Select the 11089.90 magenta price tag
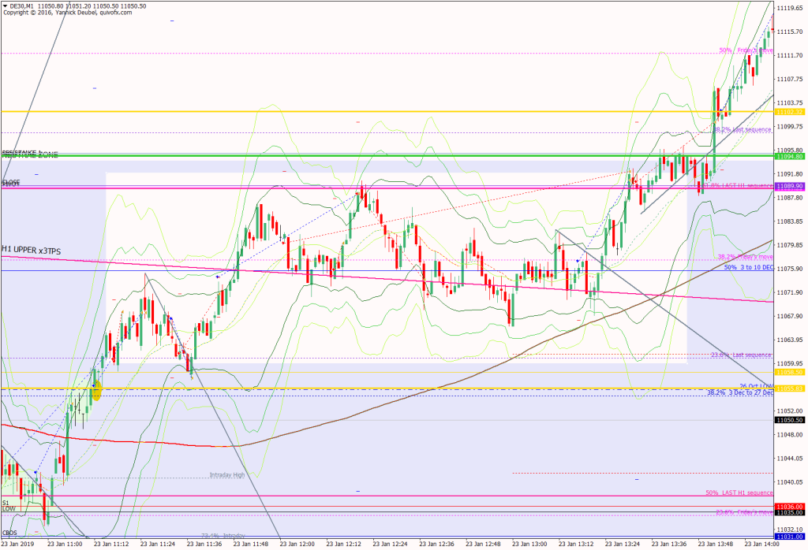The height and width of the screenshot is (550, 808). (789, 186)
